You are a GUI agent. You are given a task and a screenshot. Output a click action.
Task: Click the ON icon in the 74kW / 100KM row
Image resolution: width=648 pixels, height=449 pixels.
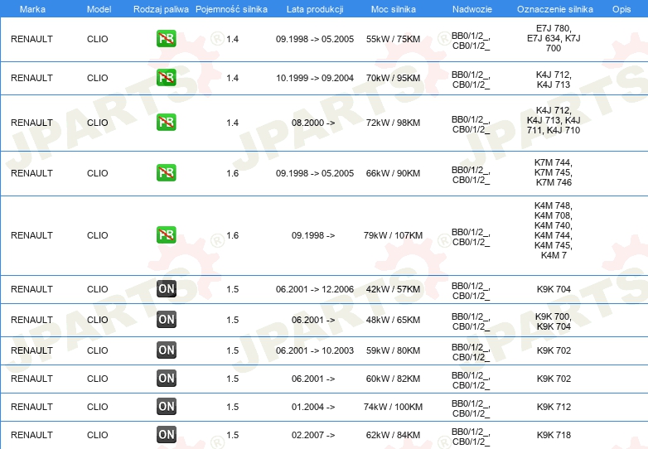point(166,407)
